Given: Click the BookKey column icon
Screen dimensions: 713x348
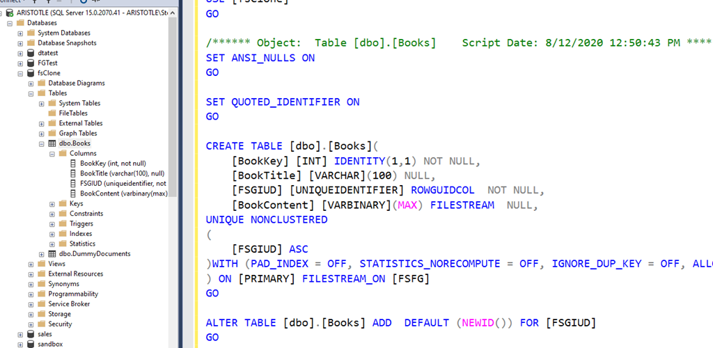Looking at the screenshot, I should (73, 164).
